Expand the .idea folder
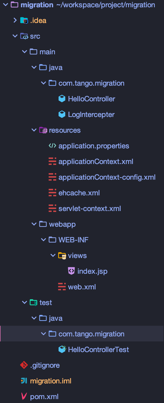 tap(15, 20)
